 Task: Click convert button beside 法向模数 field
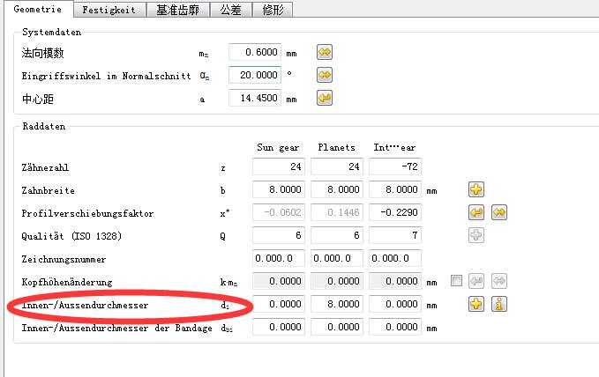(325, 53)
